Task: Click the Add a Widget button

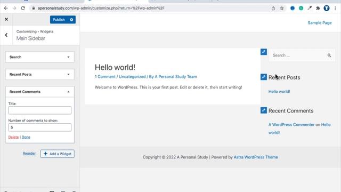Action: coord(58,154)
